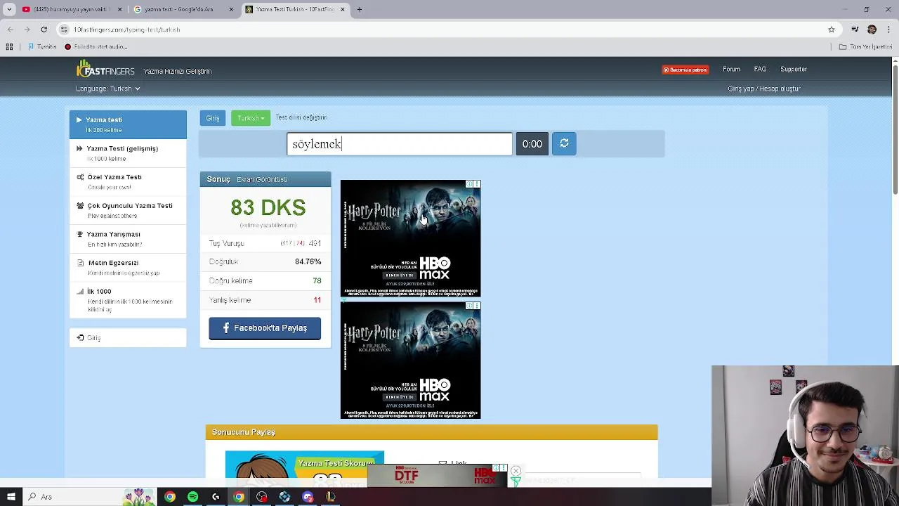Bookmark this page with the star icon
The image size is (899, 506).
pos(832,30)
